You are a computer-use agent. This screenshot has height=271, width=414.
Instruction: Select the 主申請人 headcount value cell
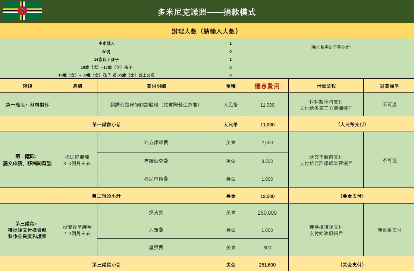click(x=230, y=44)
